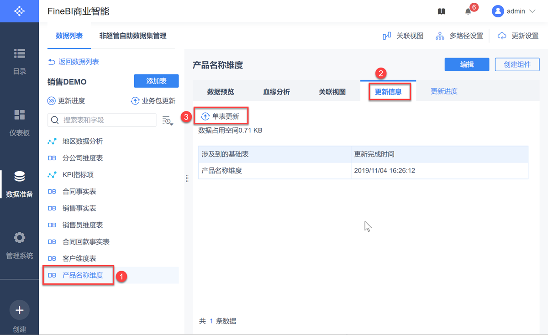Viewport: 548px width, 335px height.
Task: Select the KPI指标项 table
Action: (x=78, y=175)
